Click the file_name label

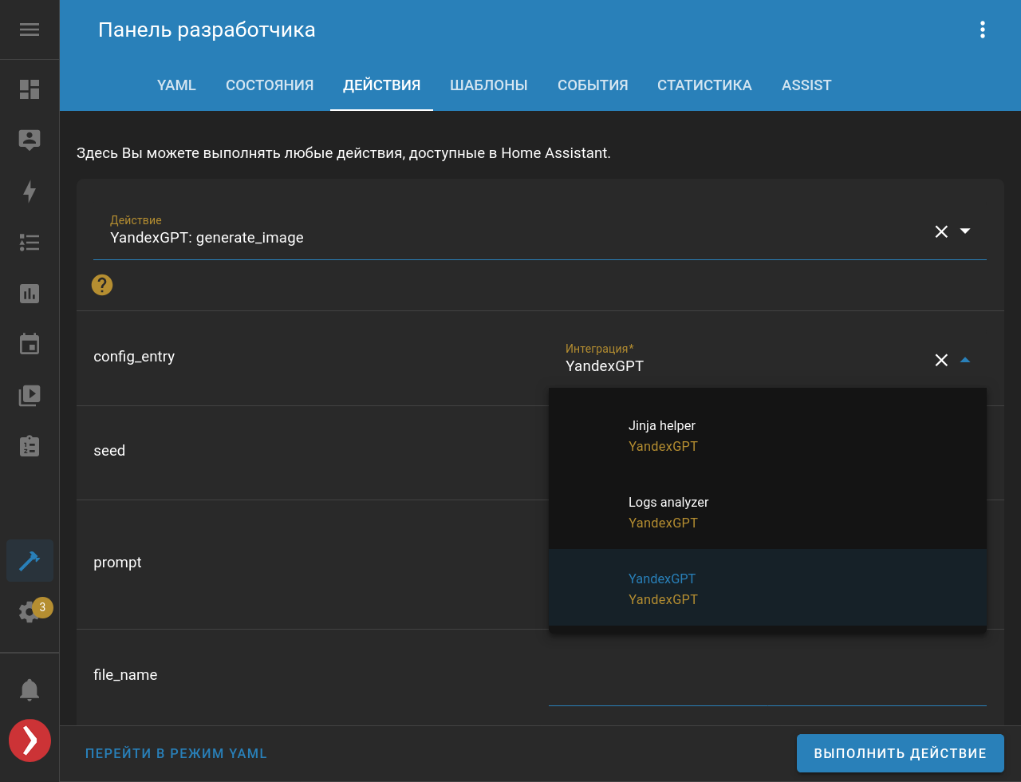(125, 675)
